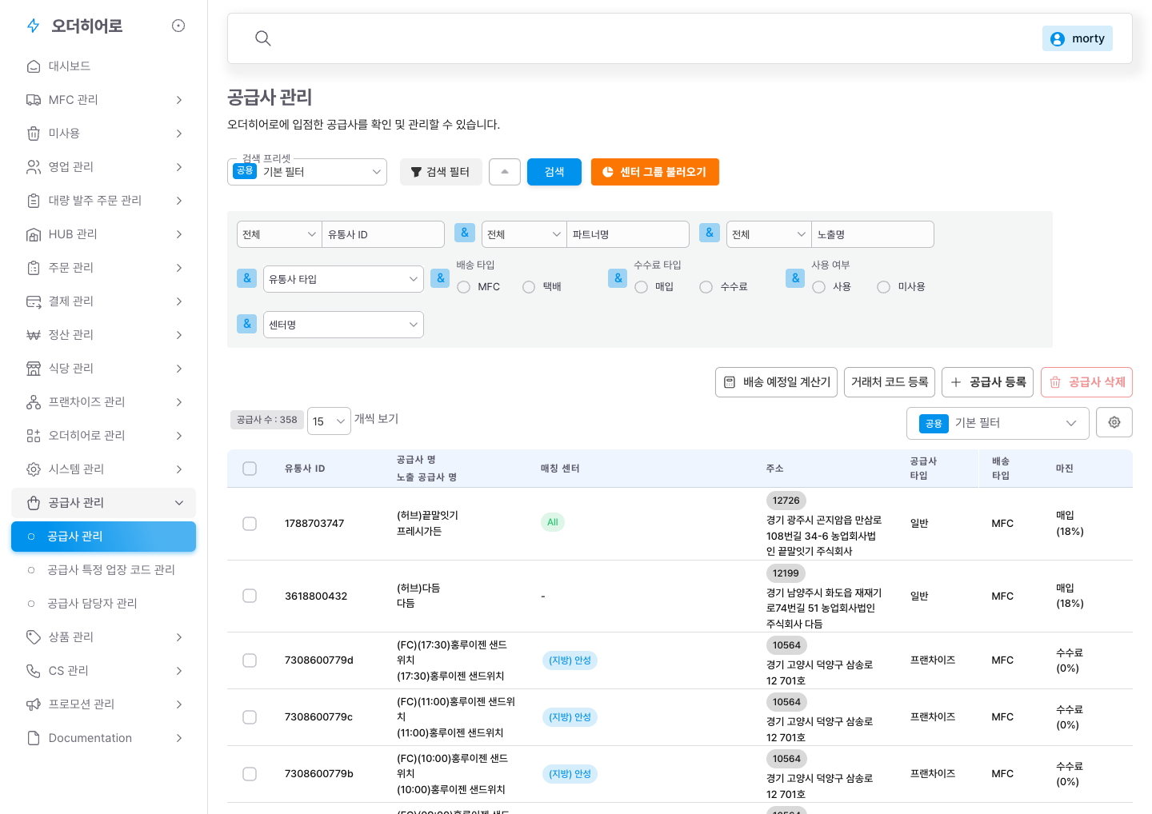Open the 검색 프리셋 기본 필터 dropdown
This screenshot has width=1152, height=814.
pyautogui.click(x=307, y=172)
